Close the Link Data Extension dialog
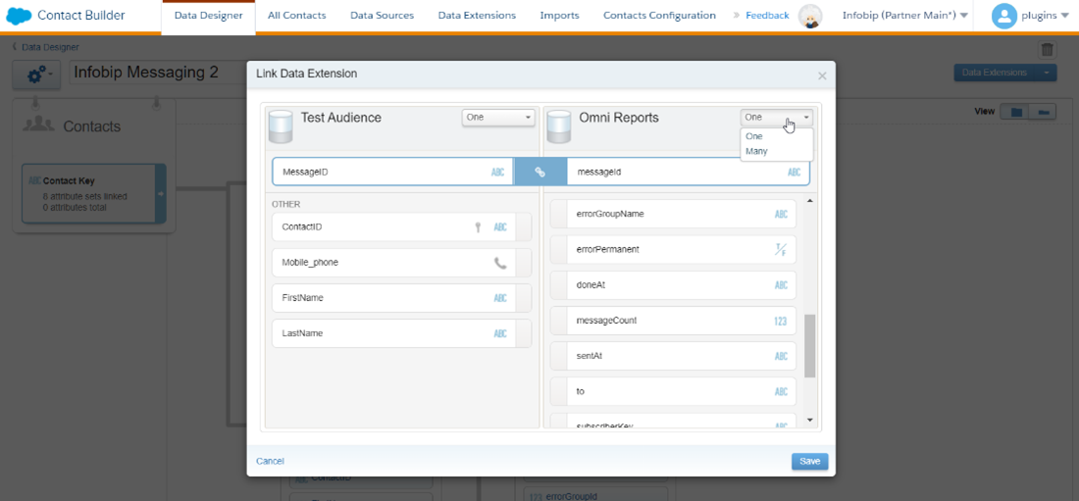Viewport: 1079px width, 501px height. [x=822, y=75]
